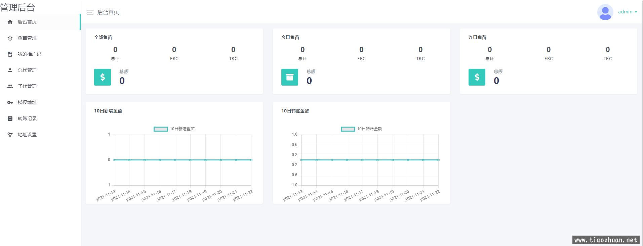Click the 管理后台 site title
This screenshot has width=643, height=246.
(x=18, y=7)
